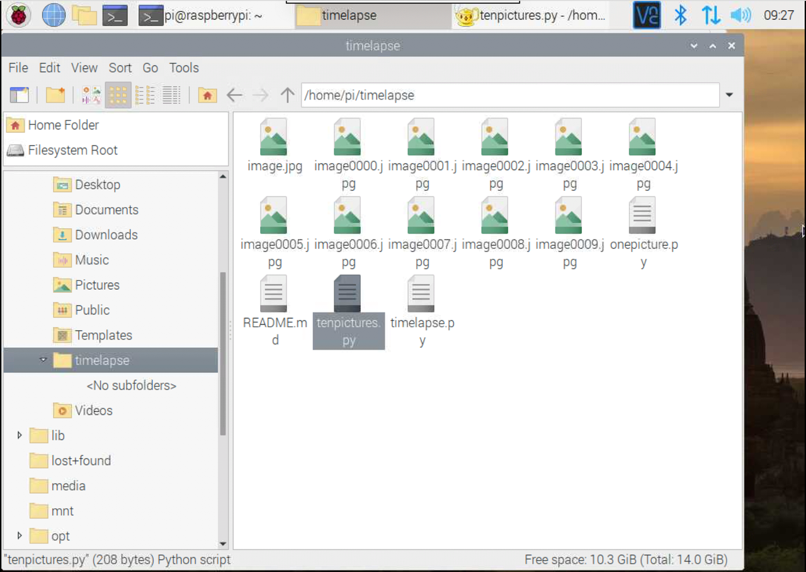Open path history dropdown arrow
Viewport: 806px width, 572px height.
729,95
